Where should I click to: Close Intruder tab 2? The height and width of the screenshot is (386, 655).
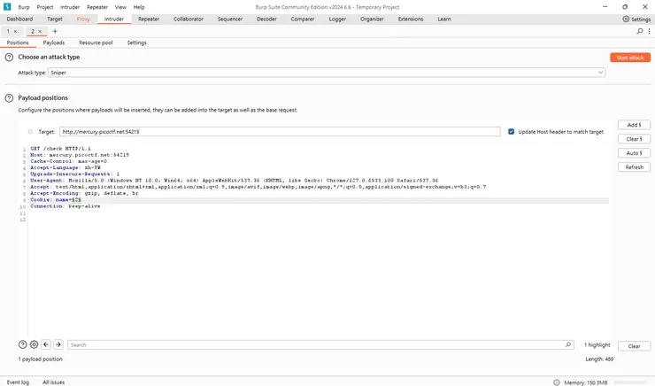40,31
